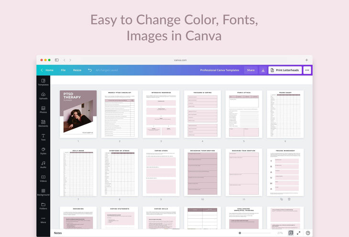
Task: Select the Text tool in sidebar
Action: 43,137
